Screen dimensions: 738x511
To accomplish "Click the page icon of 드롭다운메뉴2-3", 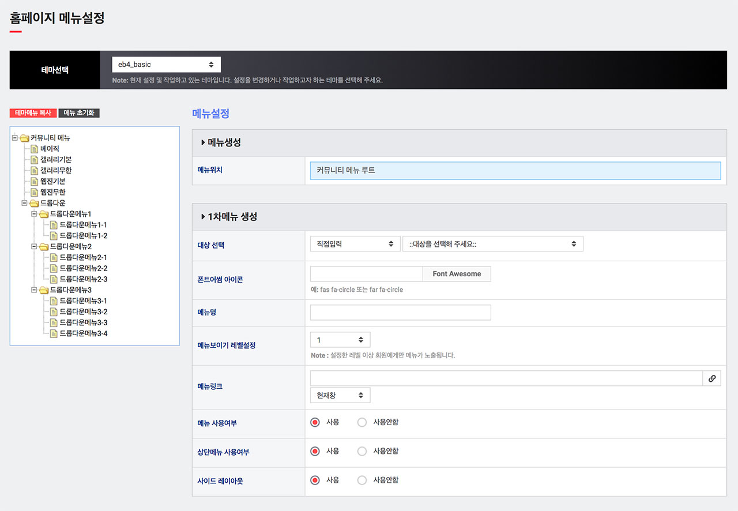I will [54, 279].
